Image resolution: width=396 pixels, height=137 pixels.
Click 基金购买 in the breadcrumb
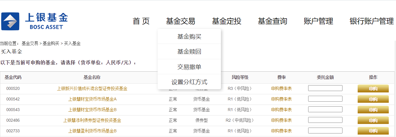pos(51,43)
